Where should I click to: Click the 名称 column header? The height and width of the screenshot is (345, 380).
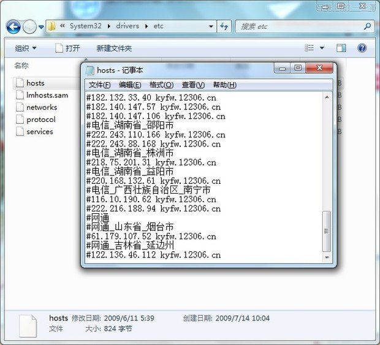coord(21,66)
